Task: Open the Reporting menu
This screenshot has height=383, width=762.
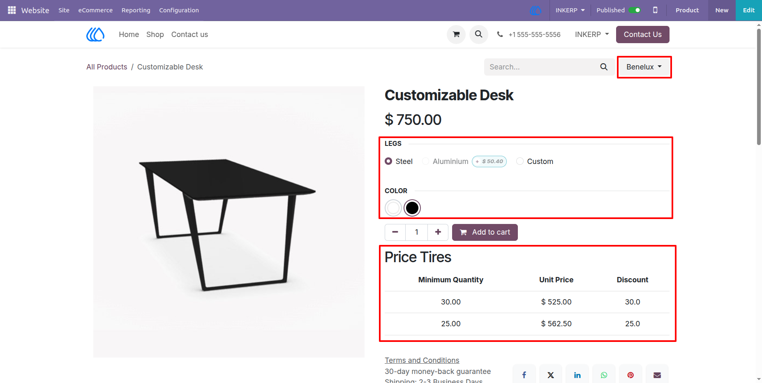Action: click(136, 10)
